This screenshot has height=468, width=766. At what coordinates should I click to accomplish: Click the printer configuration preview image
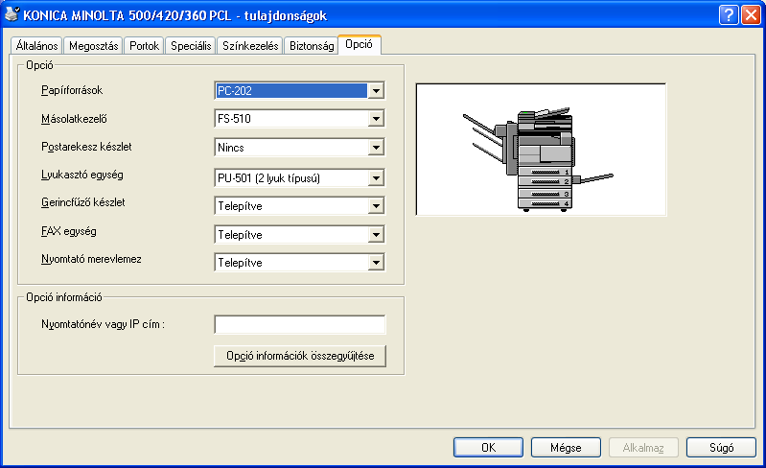[x=542, y=150]
